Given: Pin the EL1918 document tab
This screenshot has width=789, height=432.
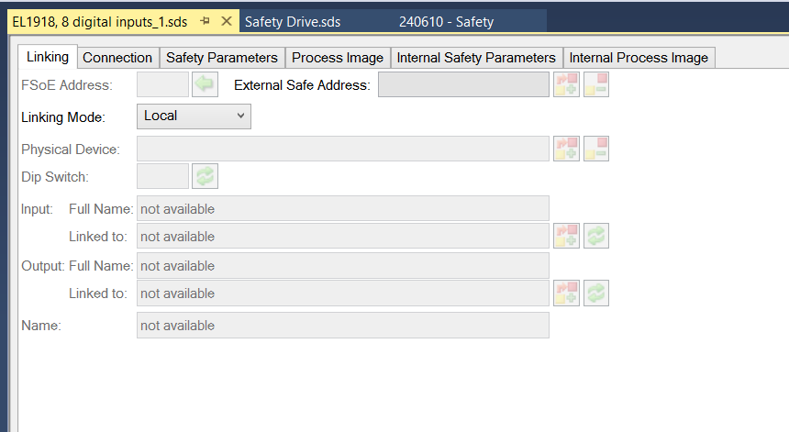Looking at the screenshot, I should click(206, 21).
